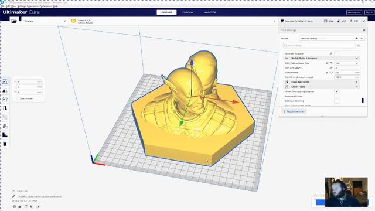Click the adhesion Off icon in settings summary
Viewport: 375px width, 211px height.
[351, 21]
